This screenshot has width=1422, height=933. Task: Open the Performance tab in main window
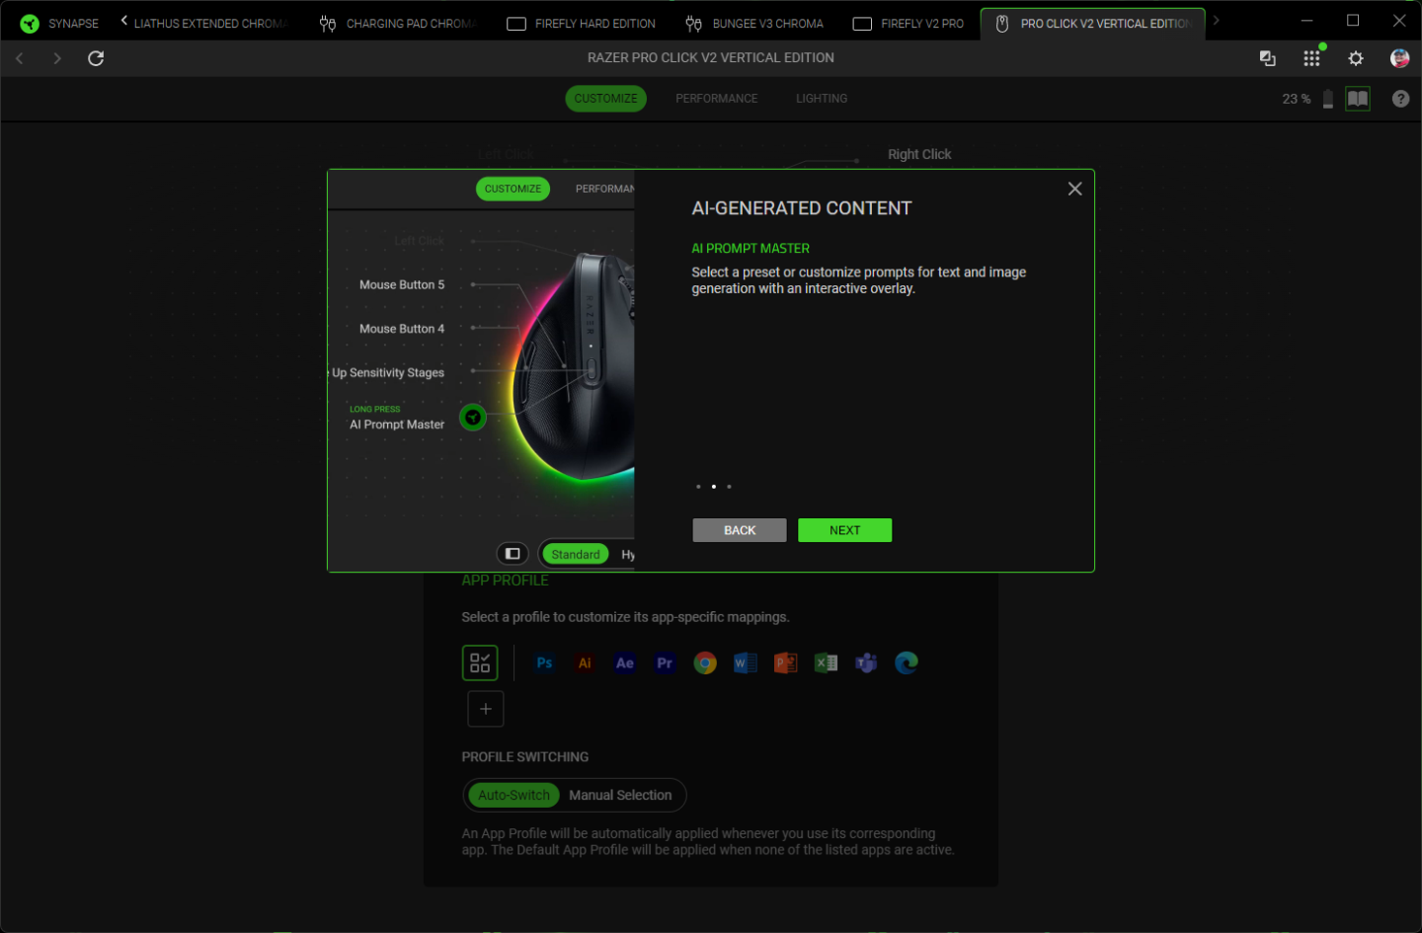[717, 99]
